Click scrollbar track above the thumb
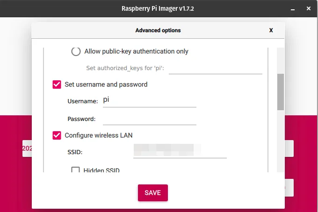 pos(280,60)
